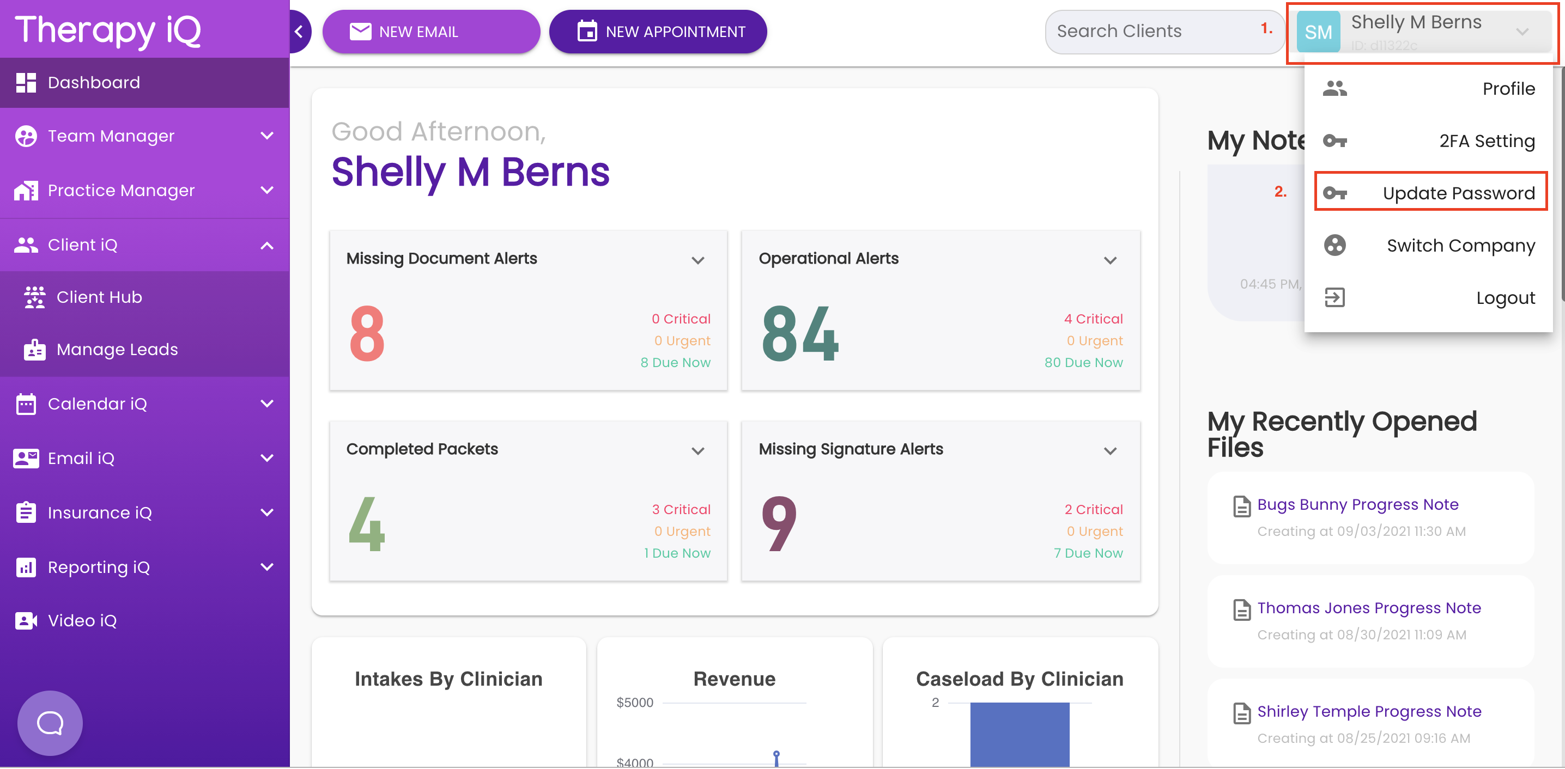Open the Reporting iQ submenu
1565x769 pixels.
click(266, 567)
